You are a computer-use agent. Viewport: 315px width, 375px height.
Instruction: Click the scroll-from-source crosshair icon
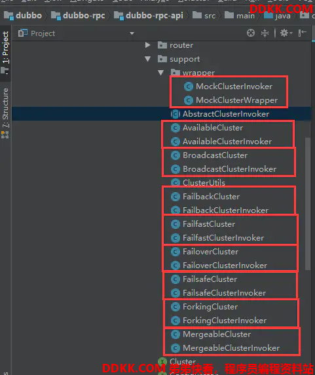pyautogui.click(x=251, y=33)
